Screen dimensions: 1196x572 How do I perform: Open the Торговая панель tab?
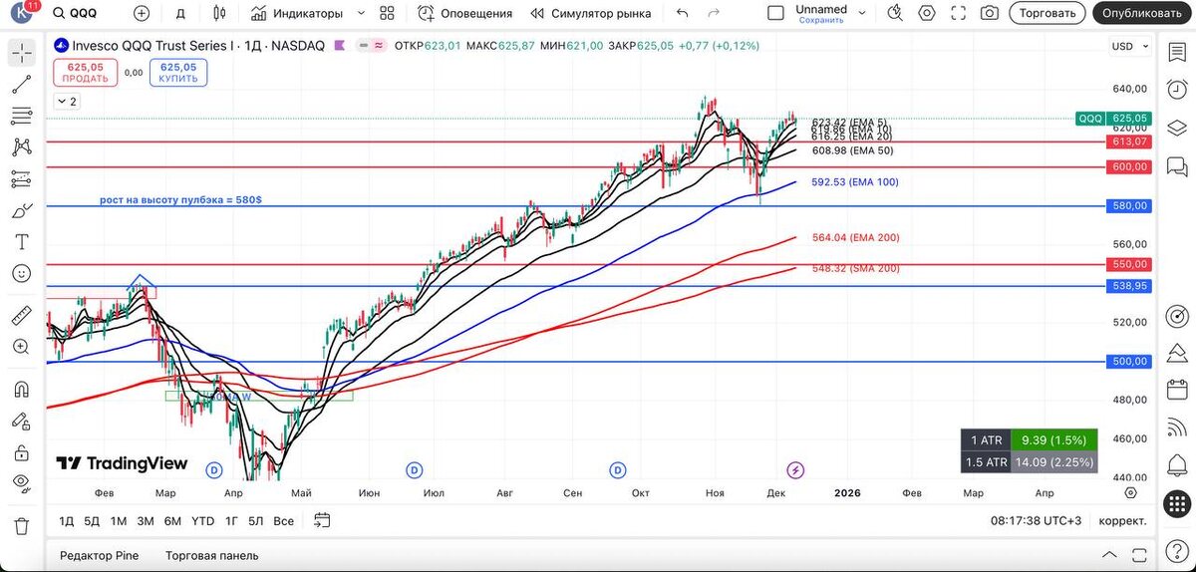coord(211,555)
